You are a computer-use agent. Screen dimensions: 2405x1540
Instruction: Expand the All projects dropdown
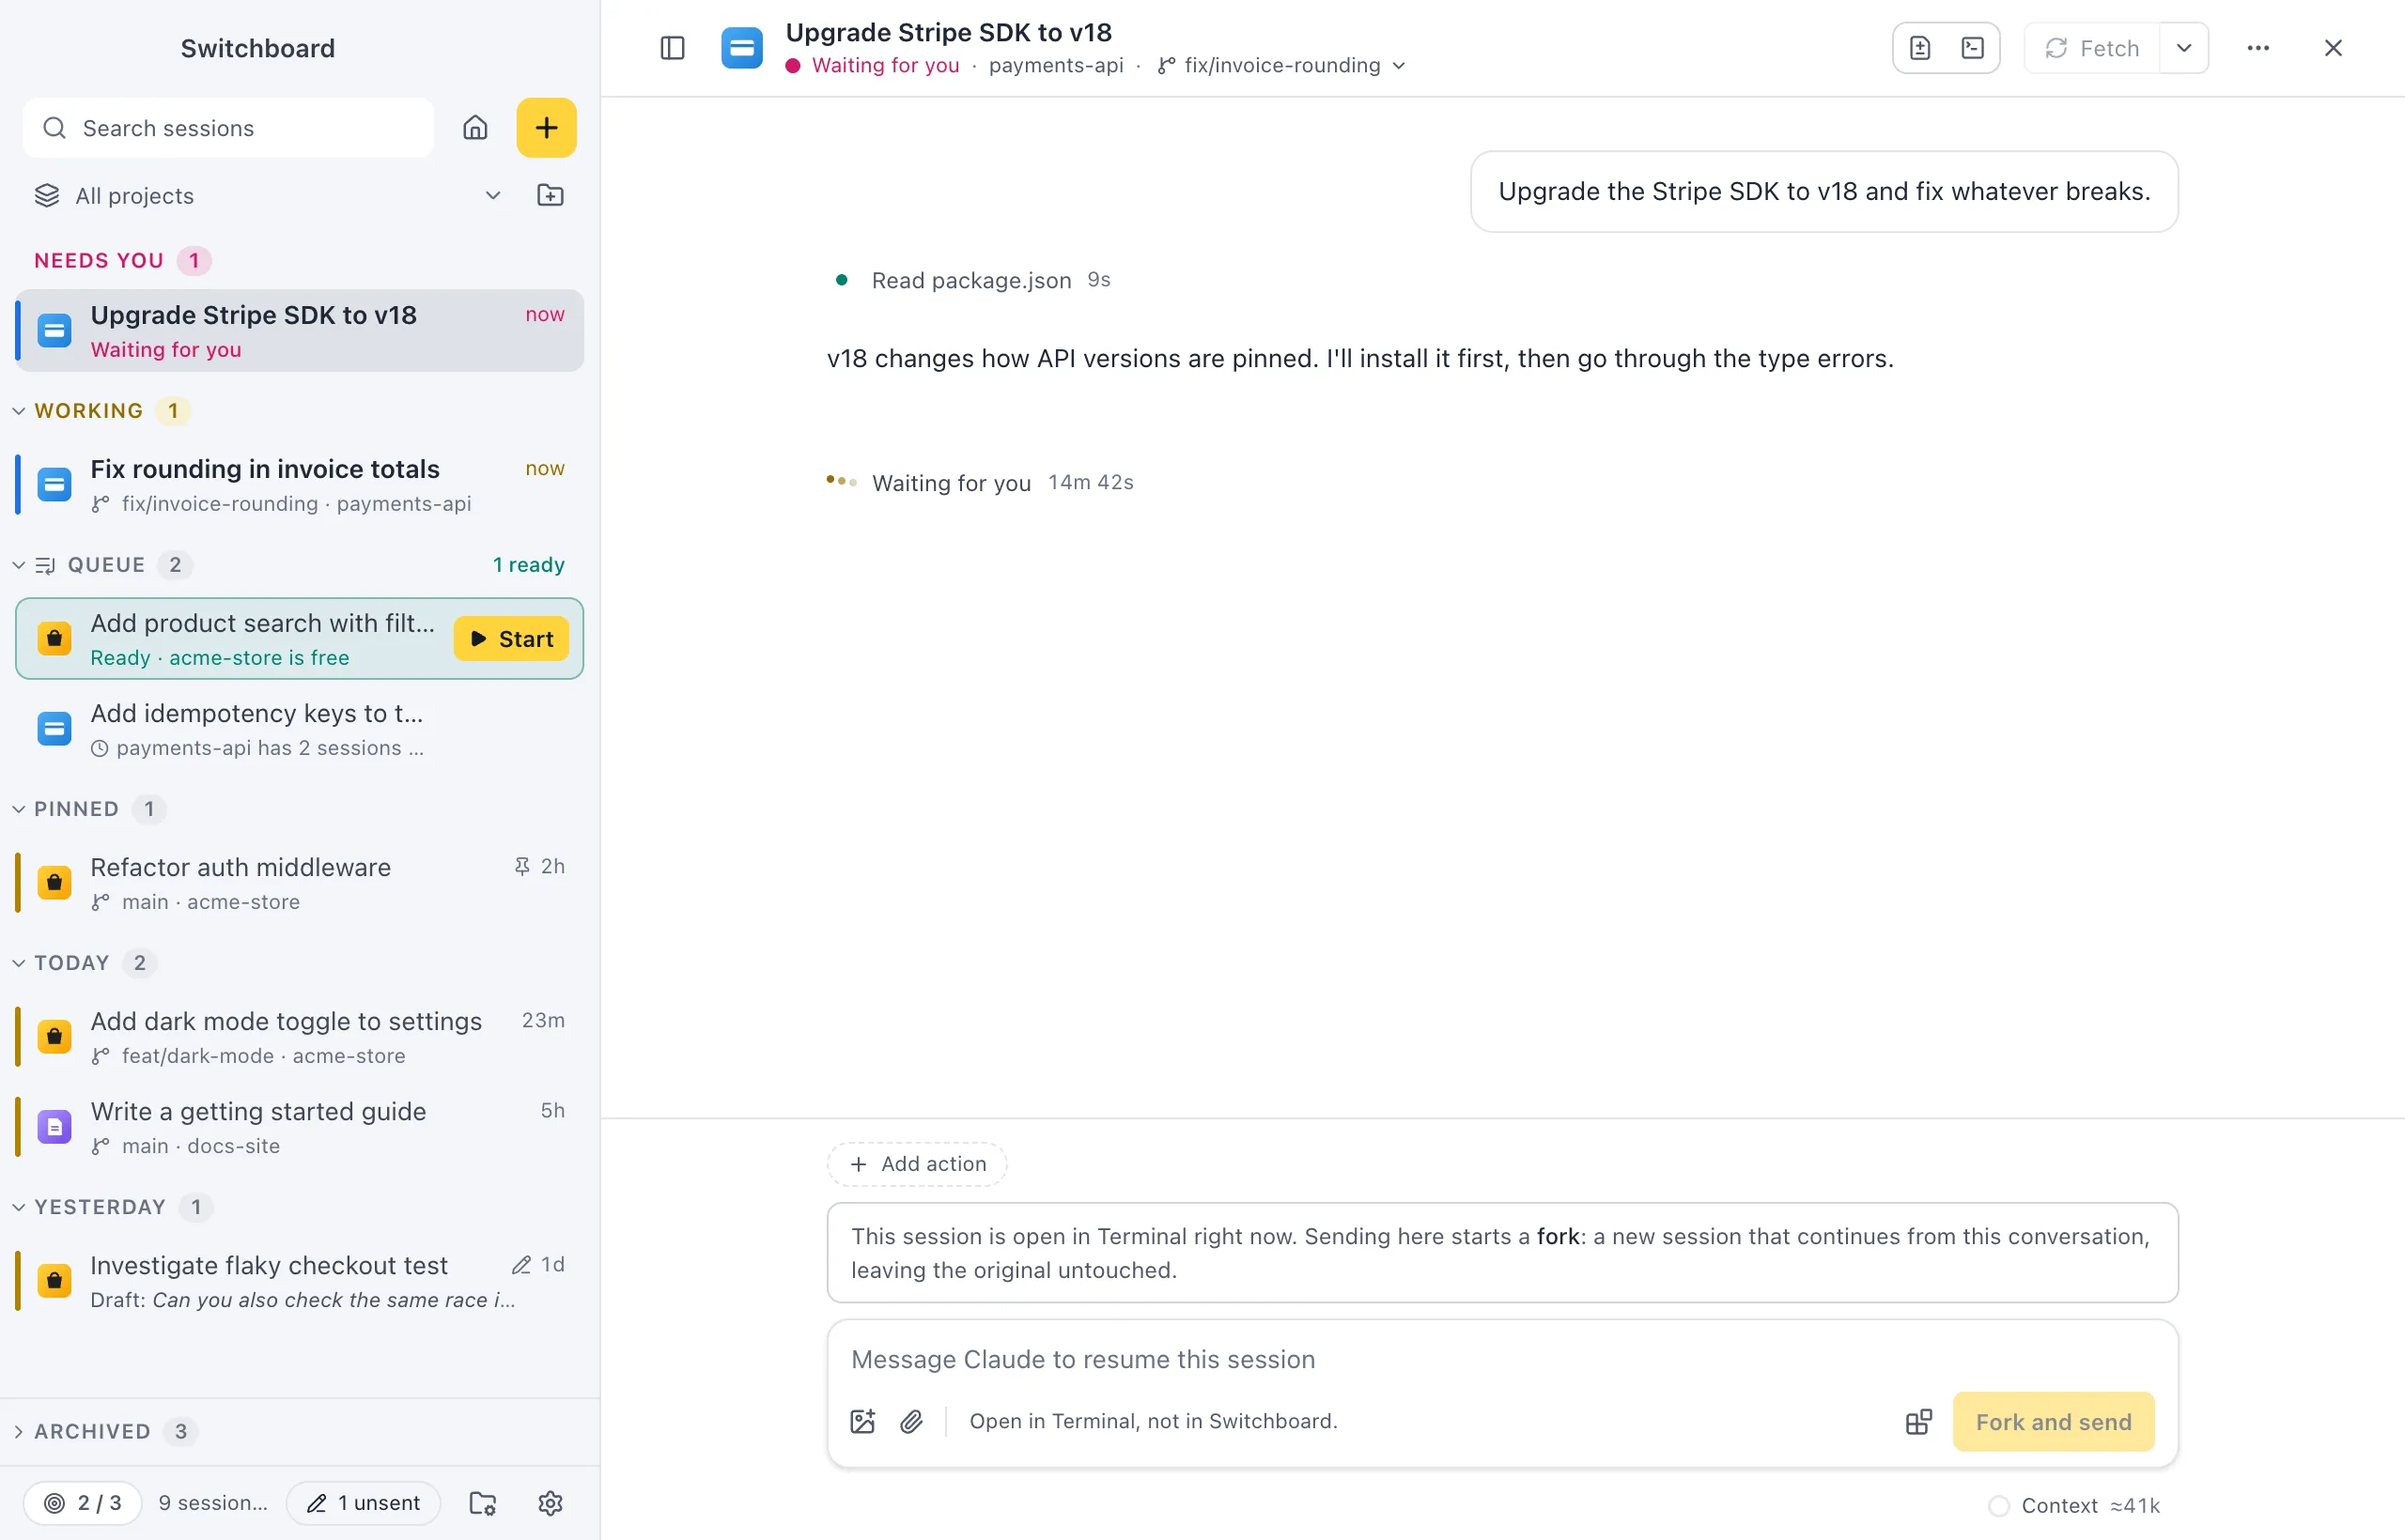268,196
